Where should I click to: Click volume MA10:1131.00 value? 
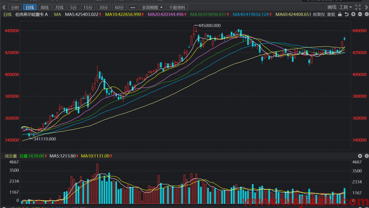click(95, 156)
